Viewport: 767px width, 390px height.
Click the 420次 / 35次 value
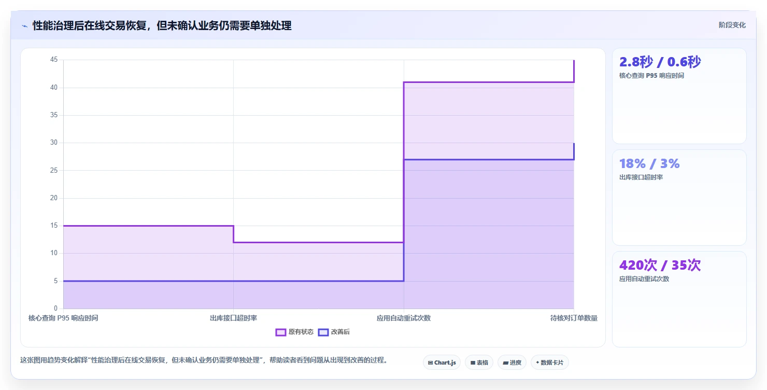(660, 266)
